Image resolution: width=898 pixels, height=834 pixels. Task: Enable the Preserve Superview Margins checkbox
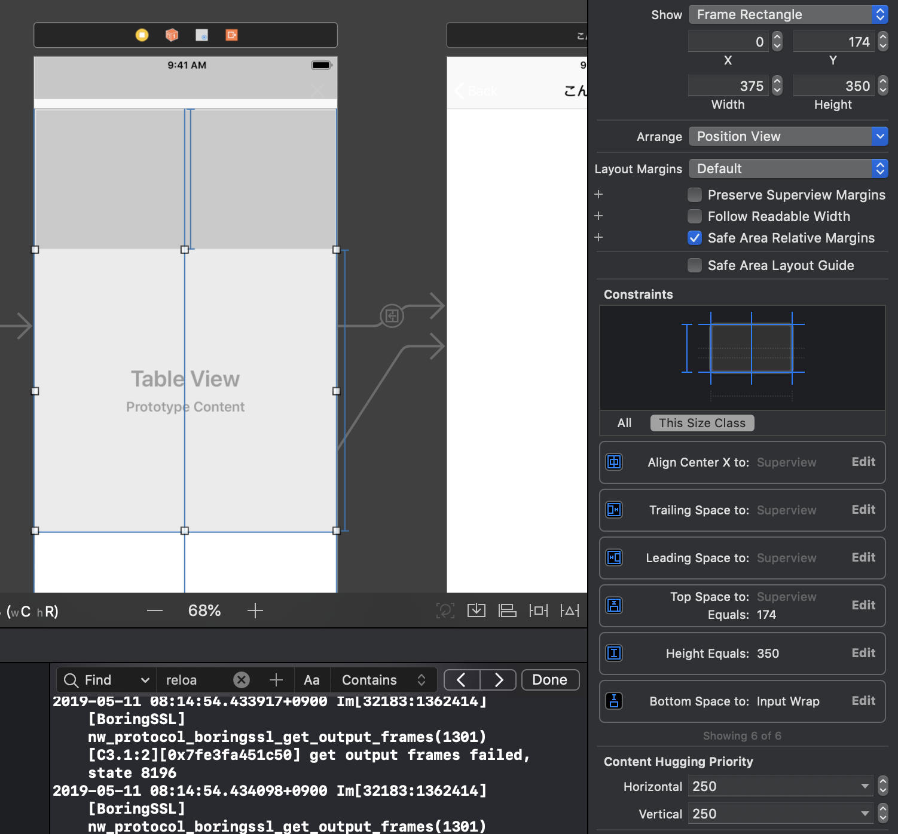click(x=694, y=195)
